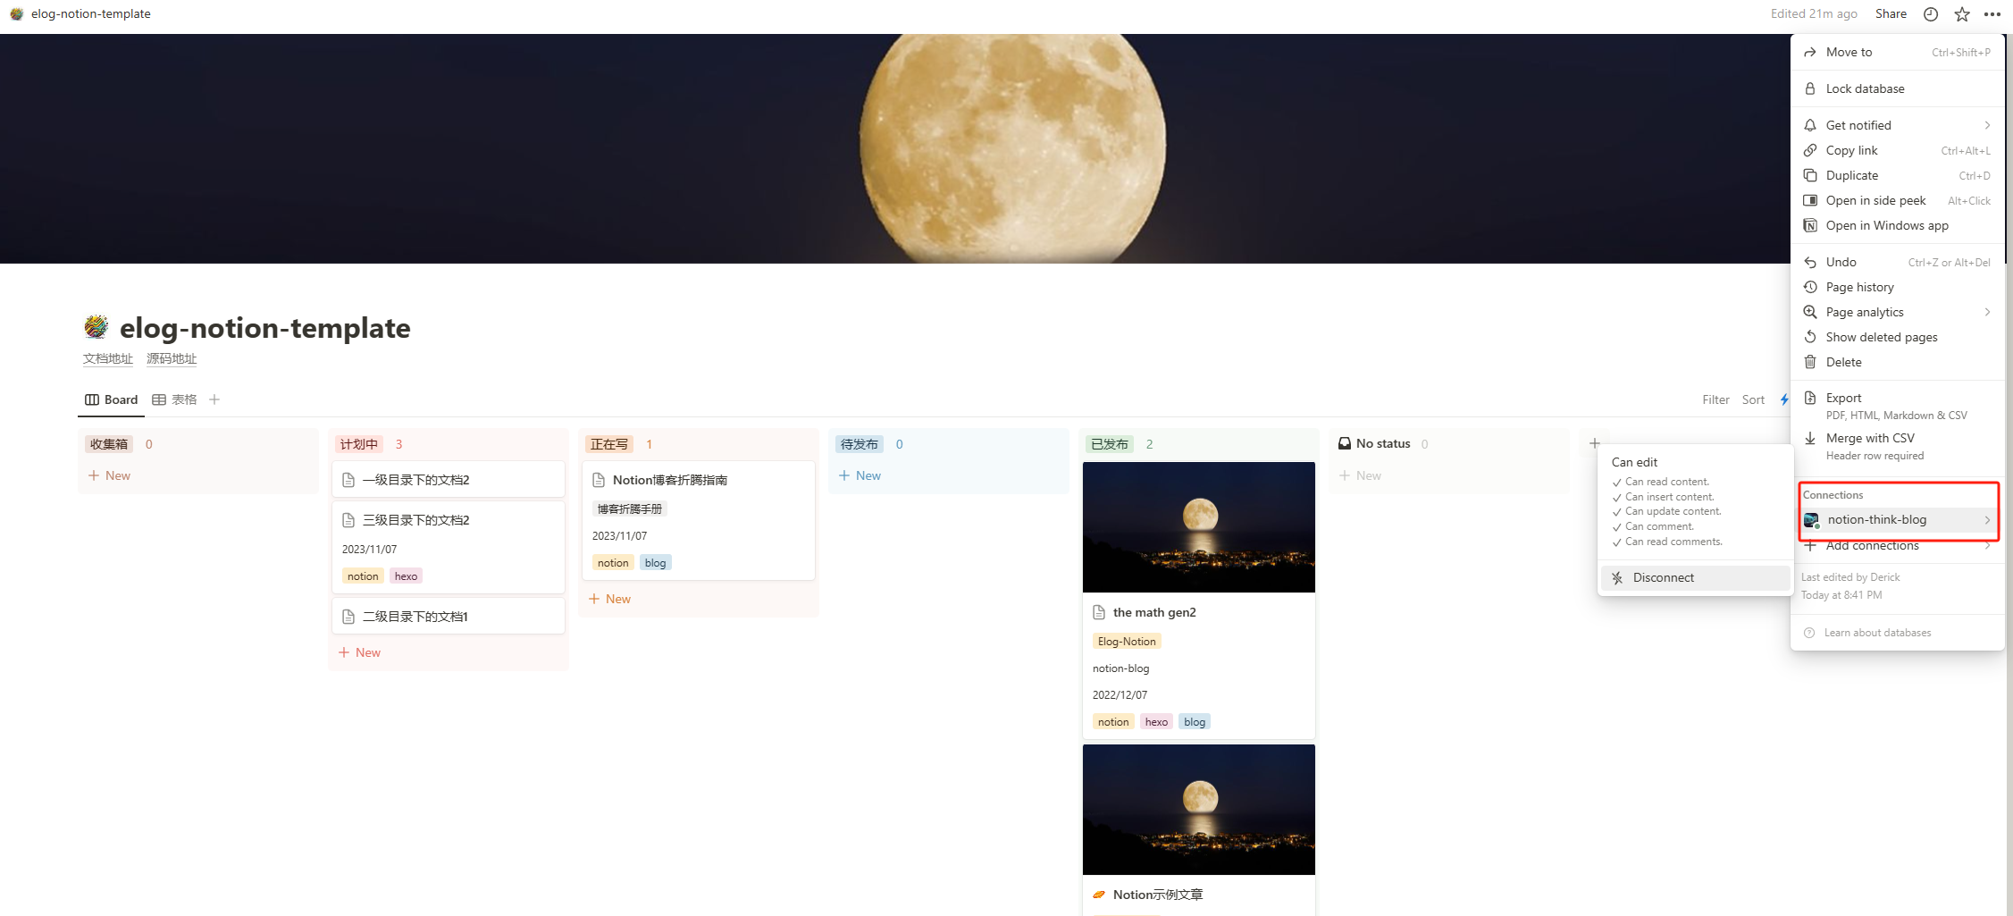Switch to the Board view tab

tap(112, 399)
